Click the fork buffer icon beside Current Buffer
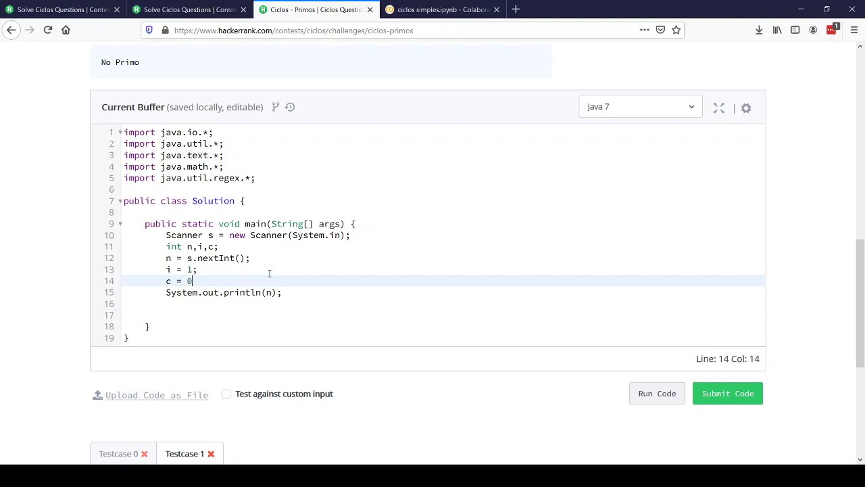The width and height of the screenshot is (865, 487). [276, 107]
